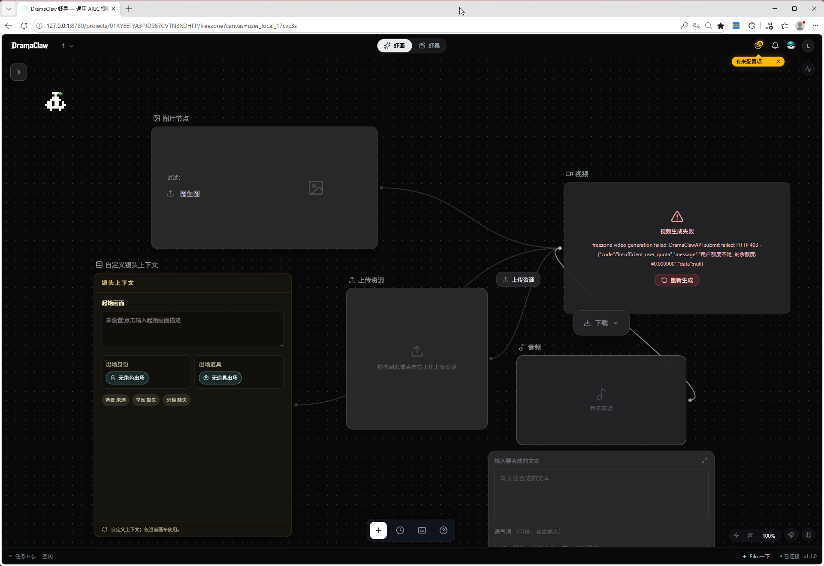Open the 下载 dropdown under video node
Viewport: 824px width, 566px height.
[601, 323]
